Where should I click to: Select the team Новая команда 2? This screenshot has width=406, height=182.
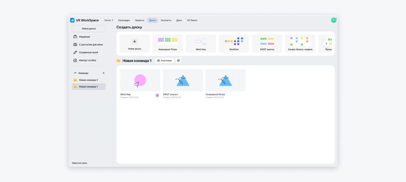tap(88, 80)
